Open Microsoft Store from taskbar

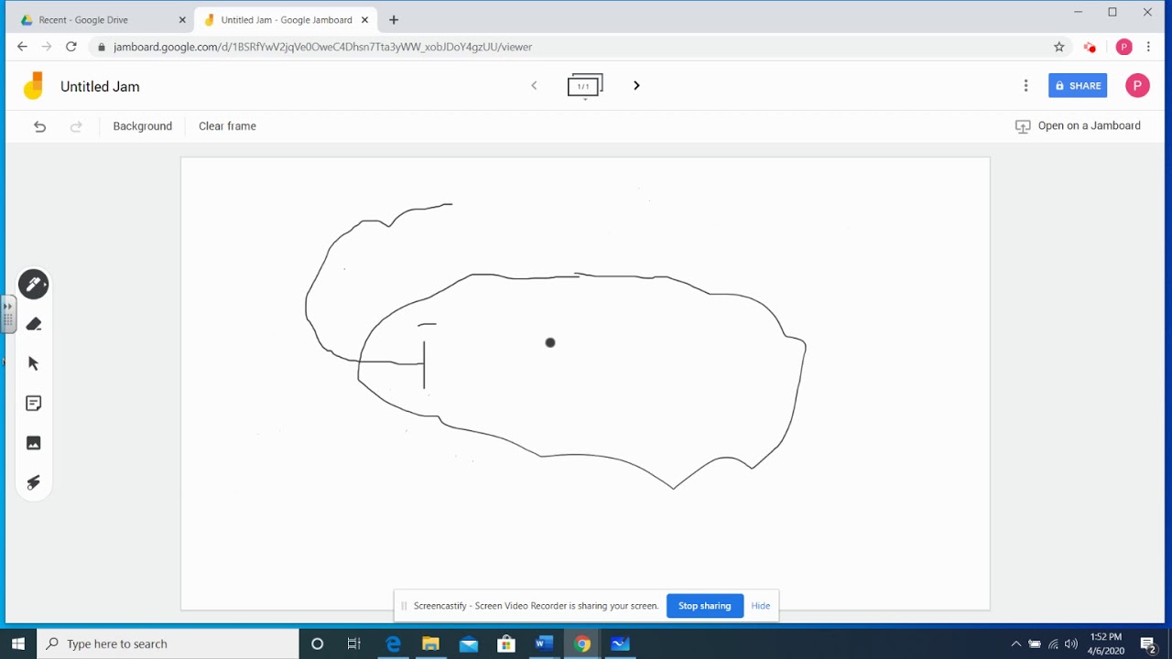point(506,644)
